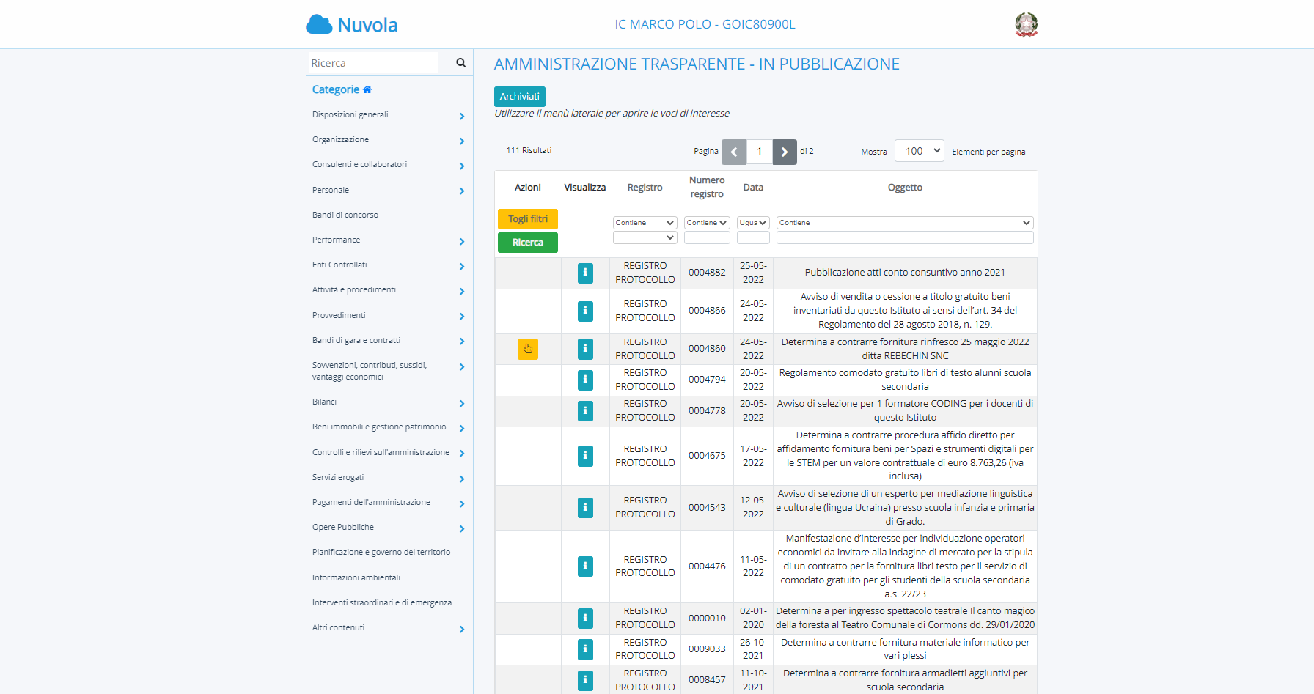Click the Nuvola cloud logo
1314x694 pixels.
click(320, 25)
